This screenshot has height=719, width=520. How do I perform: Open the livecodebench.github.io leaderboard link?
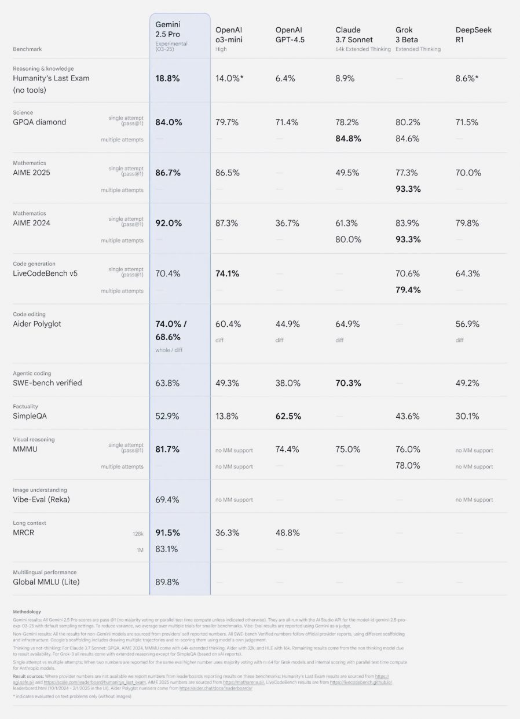tap(361, 681)
